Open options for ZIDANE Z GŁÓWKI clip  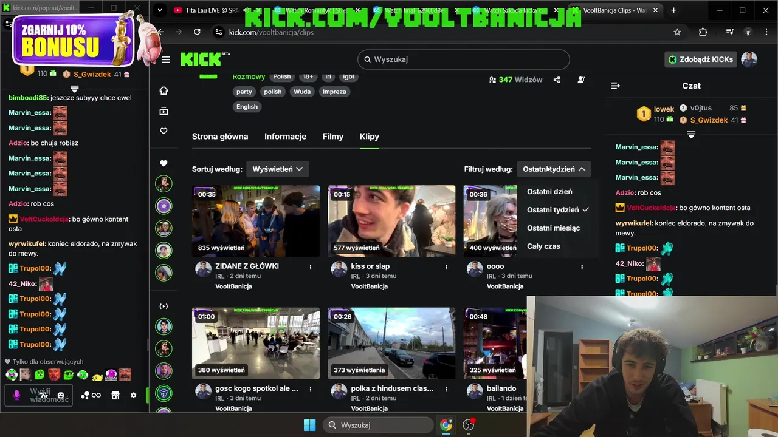click(310, 267)
